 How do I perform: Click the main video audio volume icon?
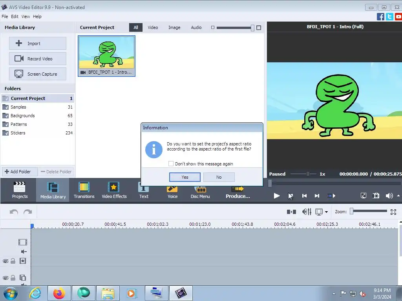(24, 252)
